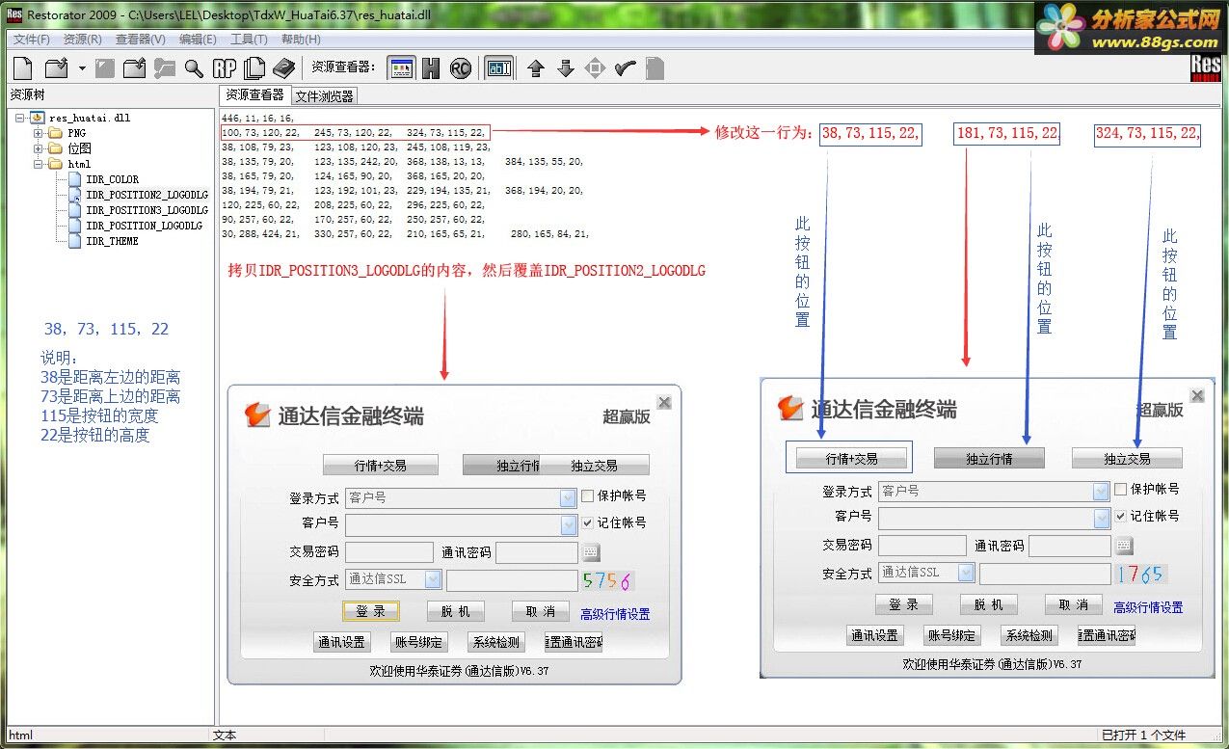The width and height of the screenshot is (1229, 749).
Task: Click 独立交易 button in dialog with code 1765
Action: point(1127,459)
